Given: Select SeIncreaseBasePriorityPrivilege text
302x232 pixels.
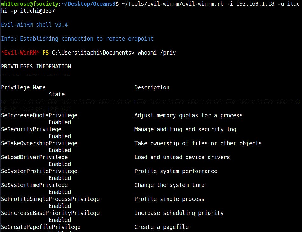Looking at the screenshot, I should click(x=50, y=213).
